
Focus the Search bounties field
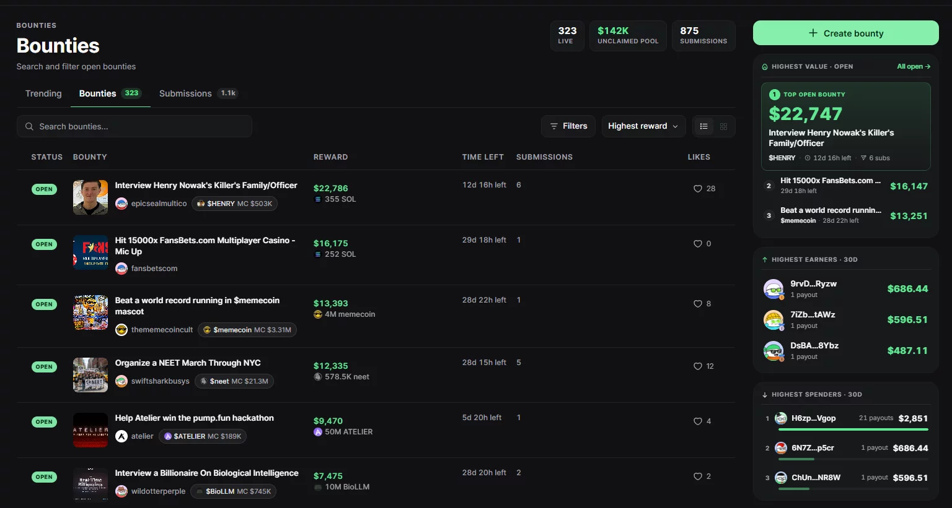(x=134, y=126)
